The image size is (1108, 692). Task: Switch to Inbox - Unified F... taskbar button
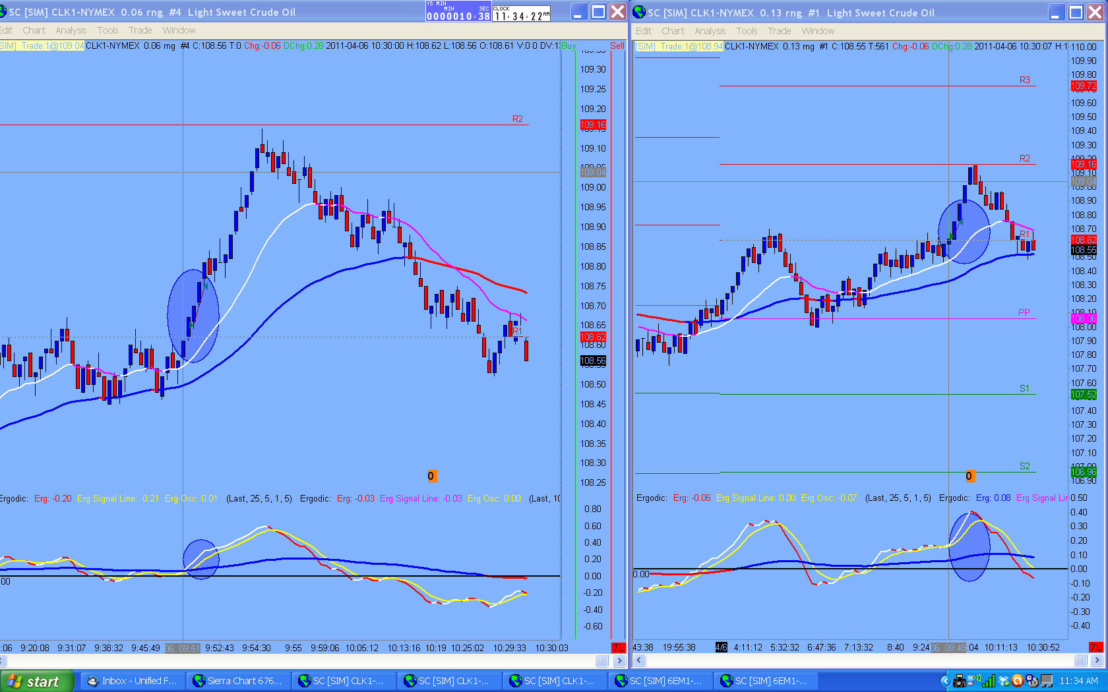point(132,681)
